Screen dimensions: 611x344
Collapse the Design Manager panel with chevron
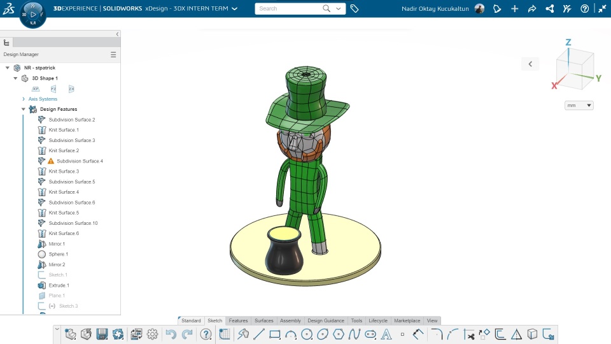coord(117,34)
